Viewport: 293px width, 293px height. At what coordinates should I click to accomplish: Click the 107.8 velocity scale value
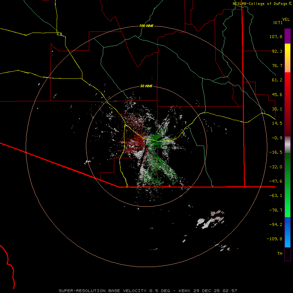point(276,36)
